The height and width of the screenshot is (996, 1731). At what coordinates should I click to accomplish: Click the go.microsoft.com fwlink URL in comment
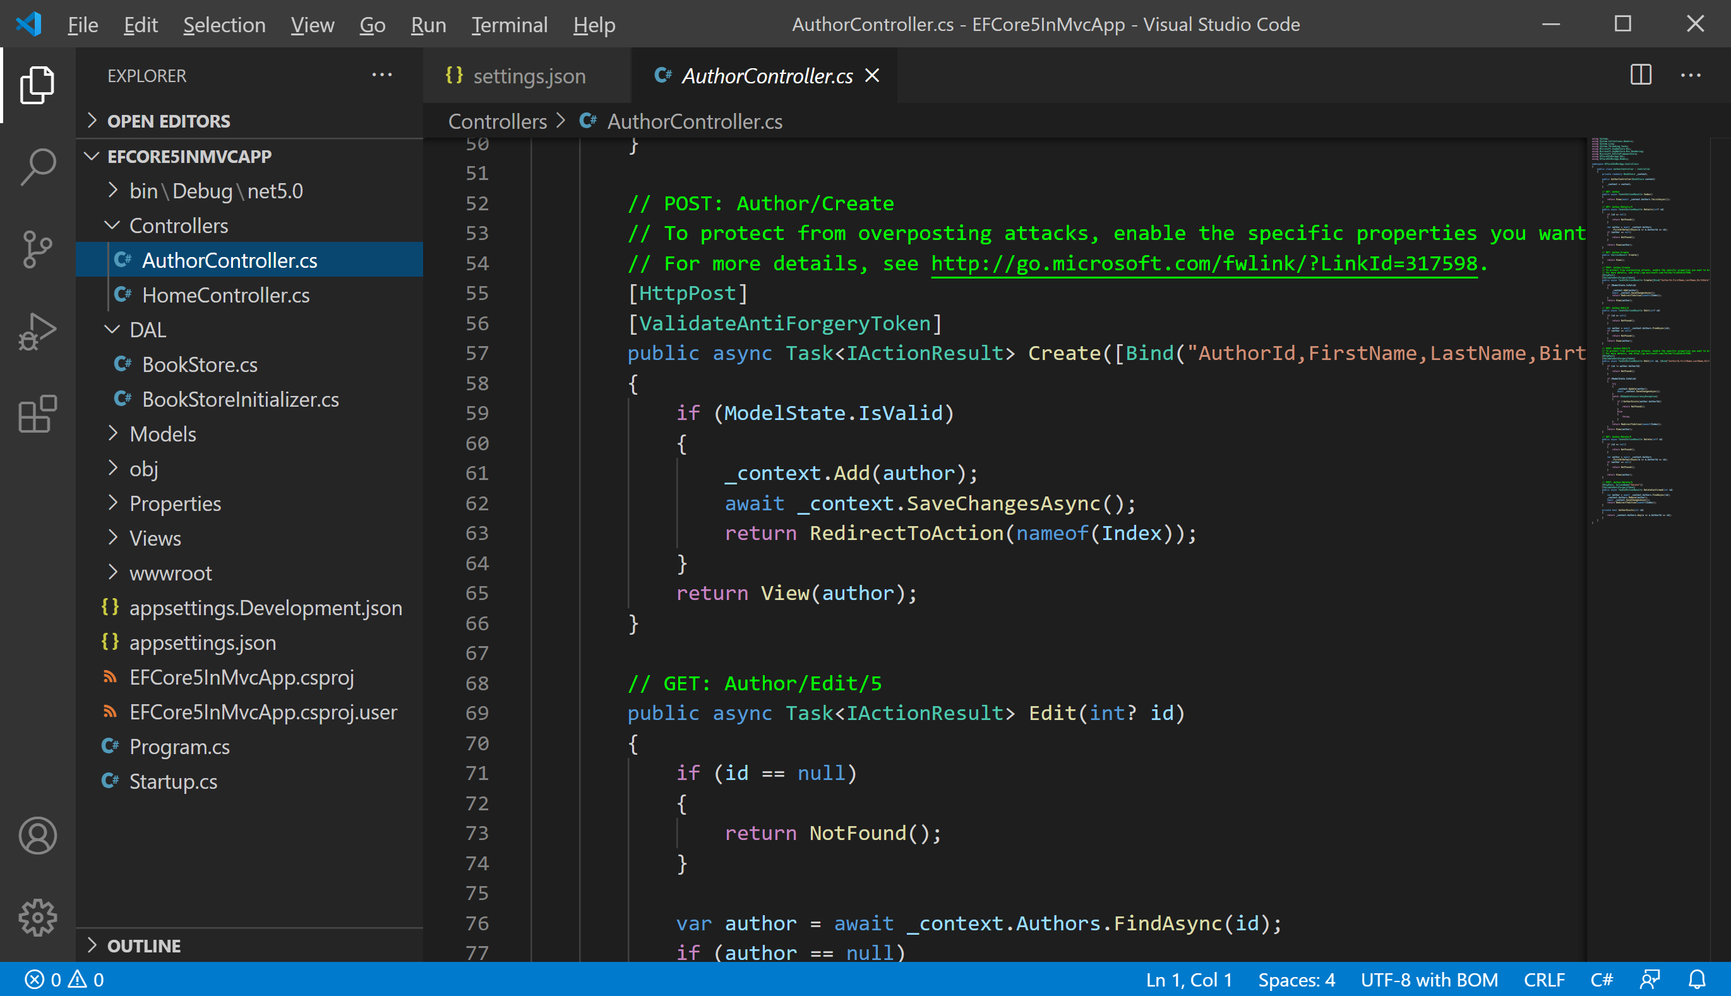[x=1204, y=263]
